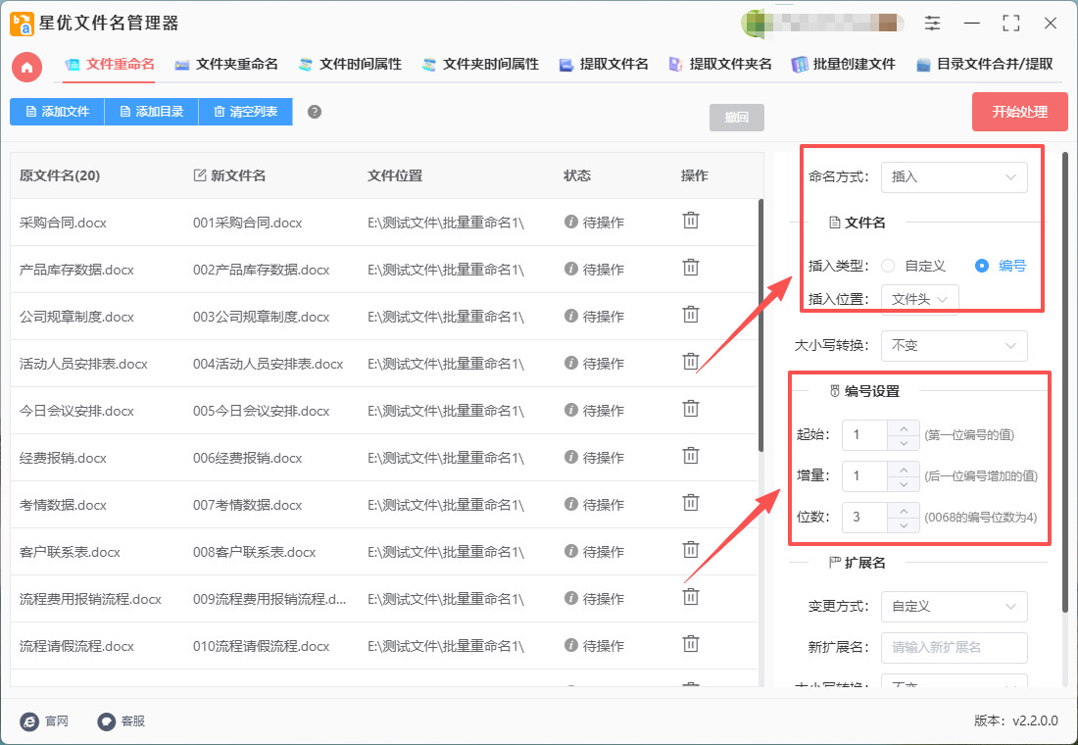Click trash icon for 公司规章制度.docx
The image size is (1078, 745).
click(691, 315)
